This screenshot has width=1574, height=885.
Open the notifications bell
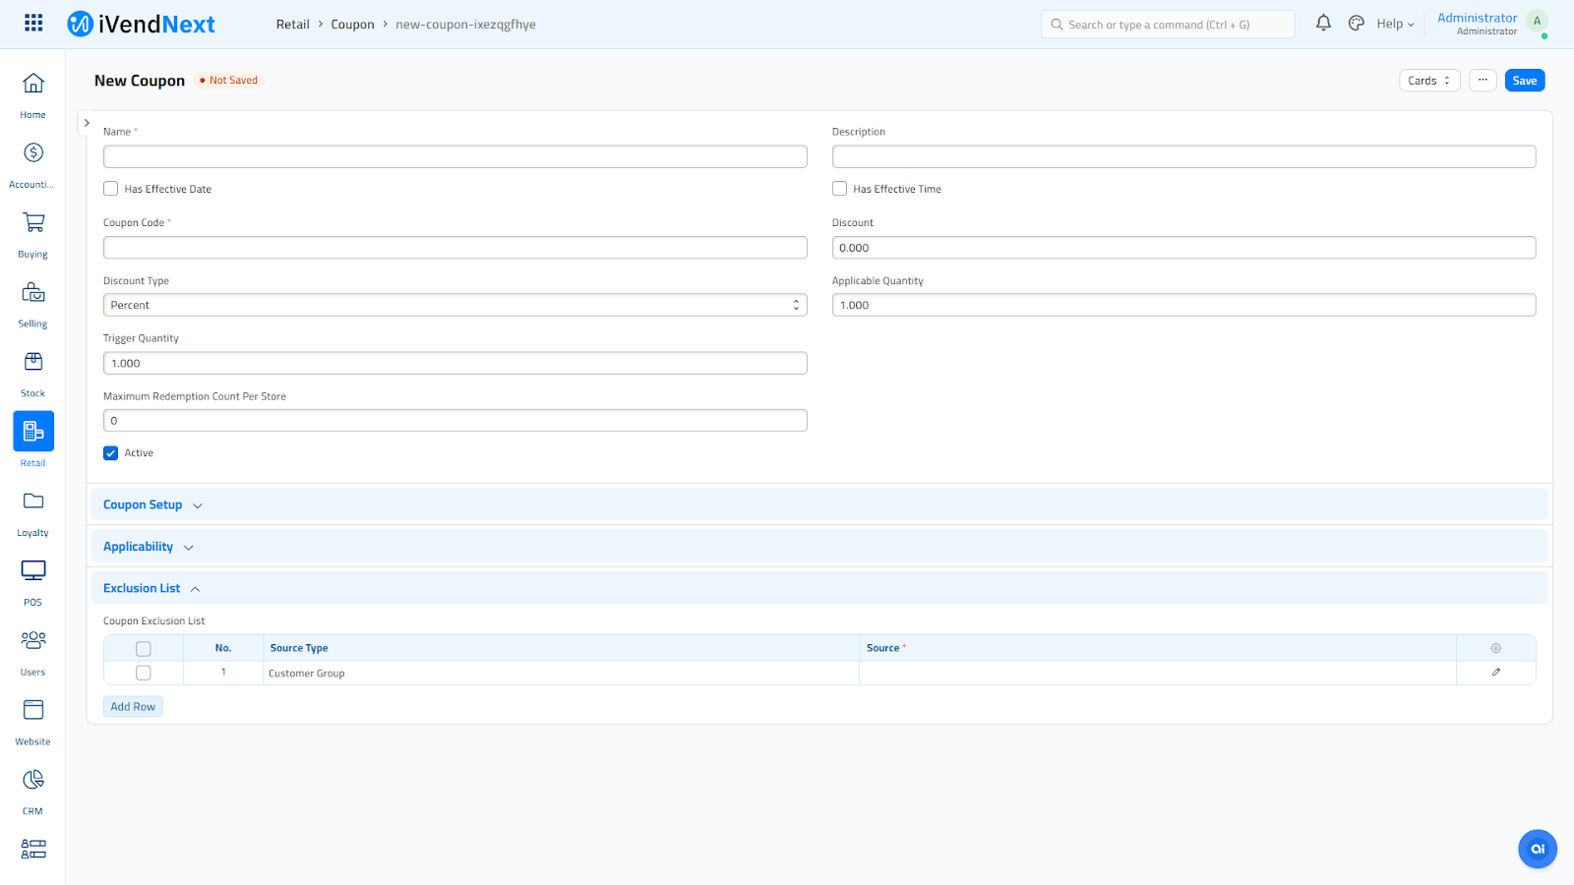tap(1323, 24)
